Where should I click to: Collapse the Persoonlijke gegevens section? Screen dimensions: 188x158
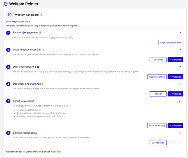click(x=180, y=33)
